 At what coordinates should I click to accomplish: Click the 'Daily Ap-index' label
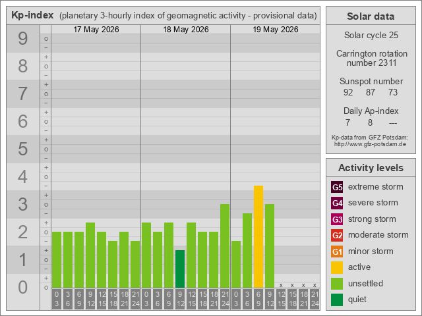click(371, 111)
